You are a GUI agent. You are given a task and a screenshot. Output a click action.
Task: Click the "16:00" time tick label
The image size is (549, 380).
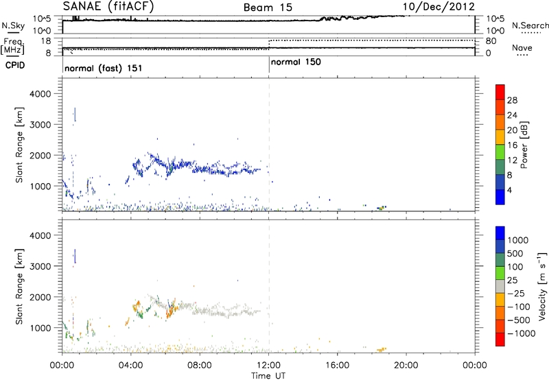(337, 366)
